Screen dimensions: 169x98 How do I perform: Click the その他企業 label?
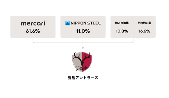[x=144, y=23]
